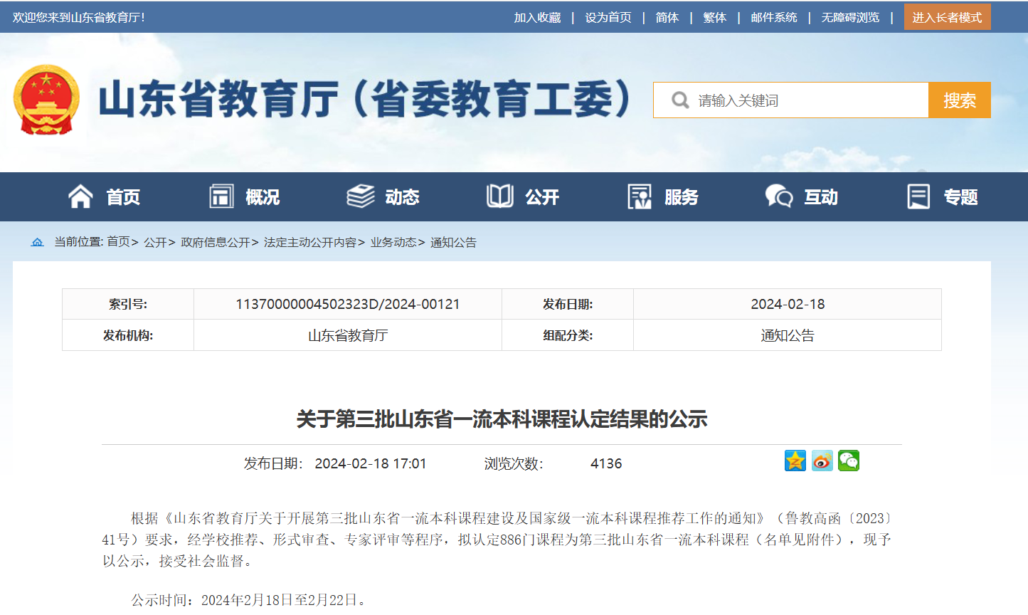Click the national emblem logo
This screenshot has width=1028, height=615.
pyautogui.click(x=46, y=100)
